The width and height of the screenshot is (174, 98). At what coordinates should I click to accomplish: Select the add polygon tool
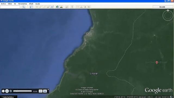pos(41,7)
